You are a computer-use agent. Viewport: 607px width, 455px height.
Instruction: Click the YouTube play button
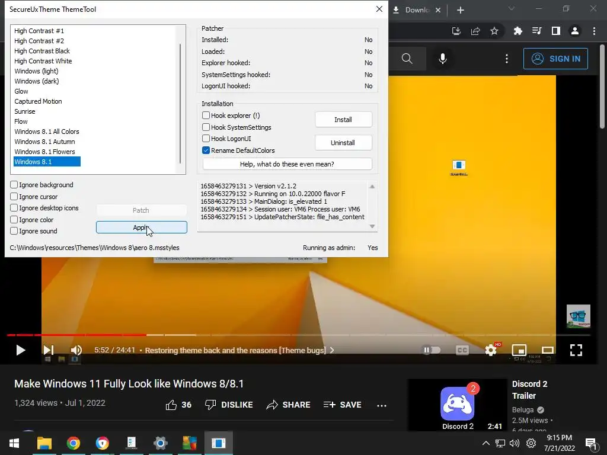21,350
